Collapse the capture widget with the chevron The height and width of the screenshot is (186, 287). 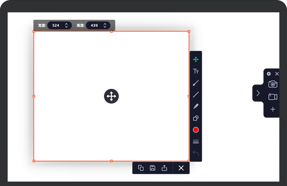tap(258, 93)
